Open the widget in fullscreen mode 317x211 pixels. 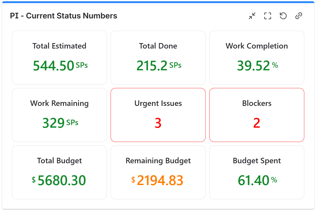click(x=267, y=16)
